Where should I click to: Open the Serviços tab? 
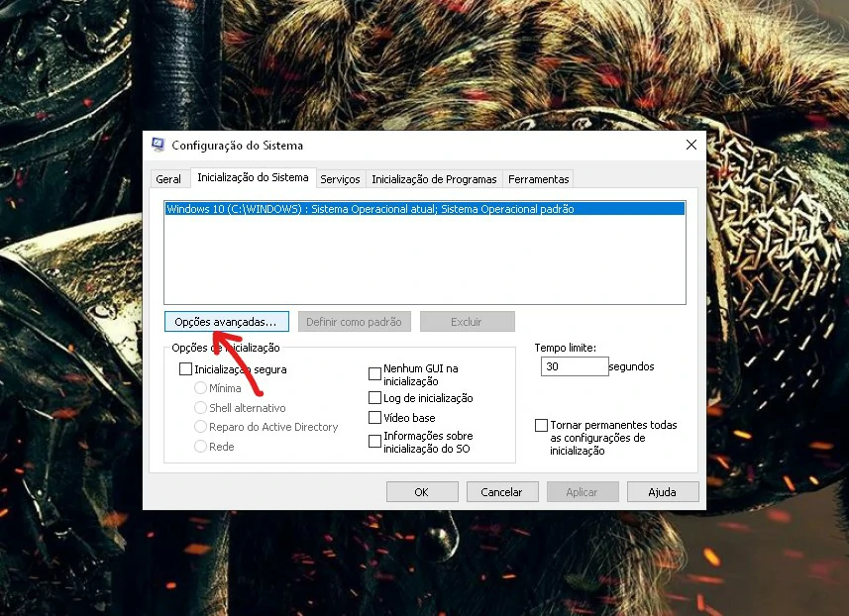coord(340,179)
